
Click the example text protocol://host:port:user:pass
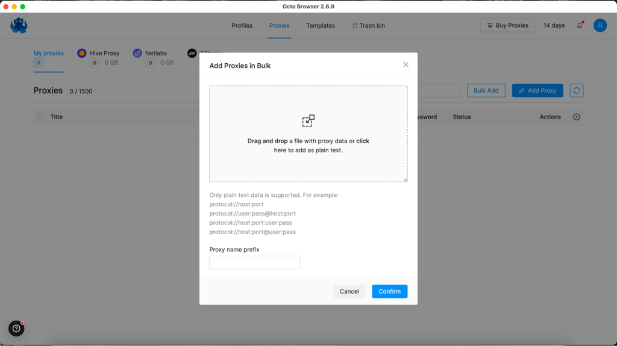coord(251,223)
